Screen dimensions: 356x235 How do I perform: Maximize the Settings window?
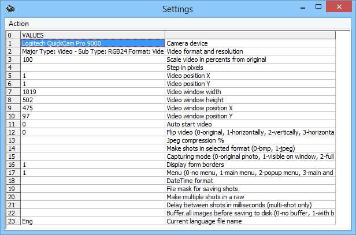click(318, 7)
